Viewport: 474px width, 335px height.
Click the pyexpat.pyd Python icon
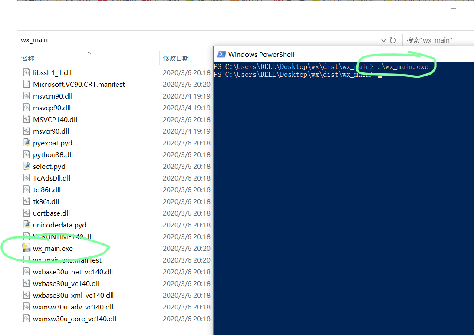click(26, 143)
